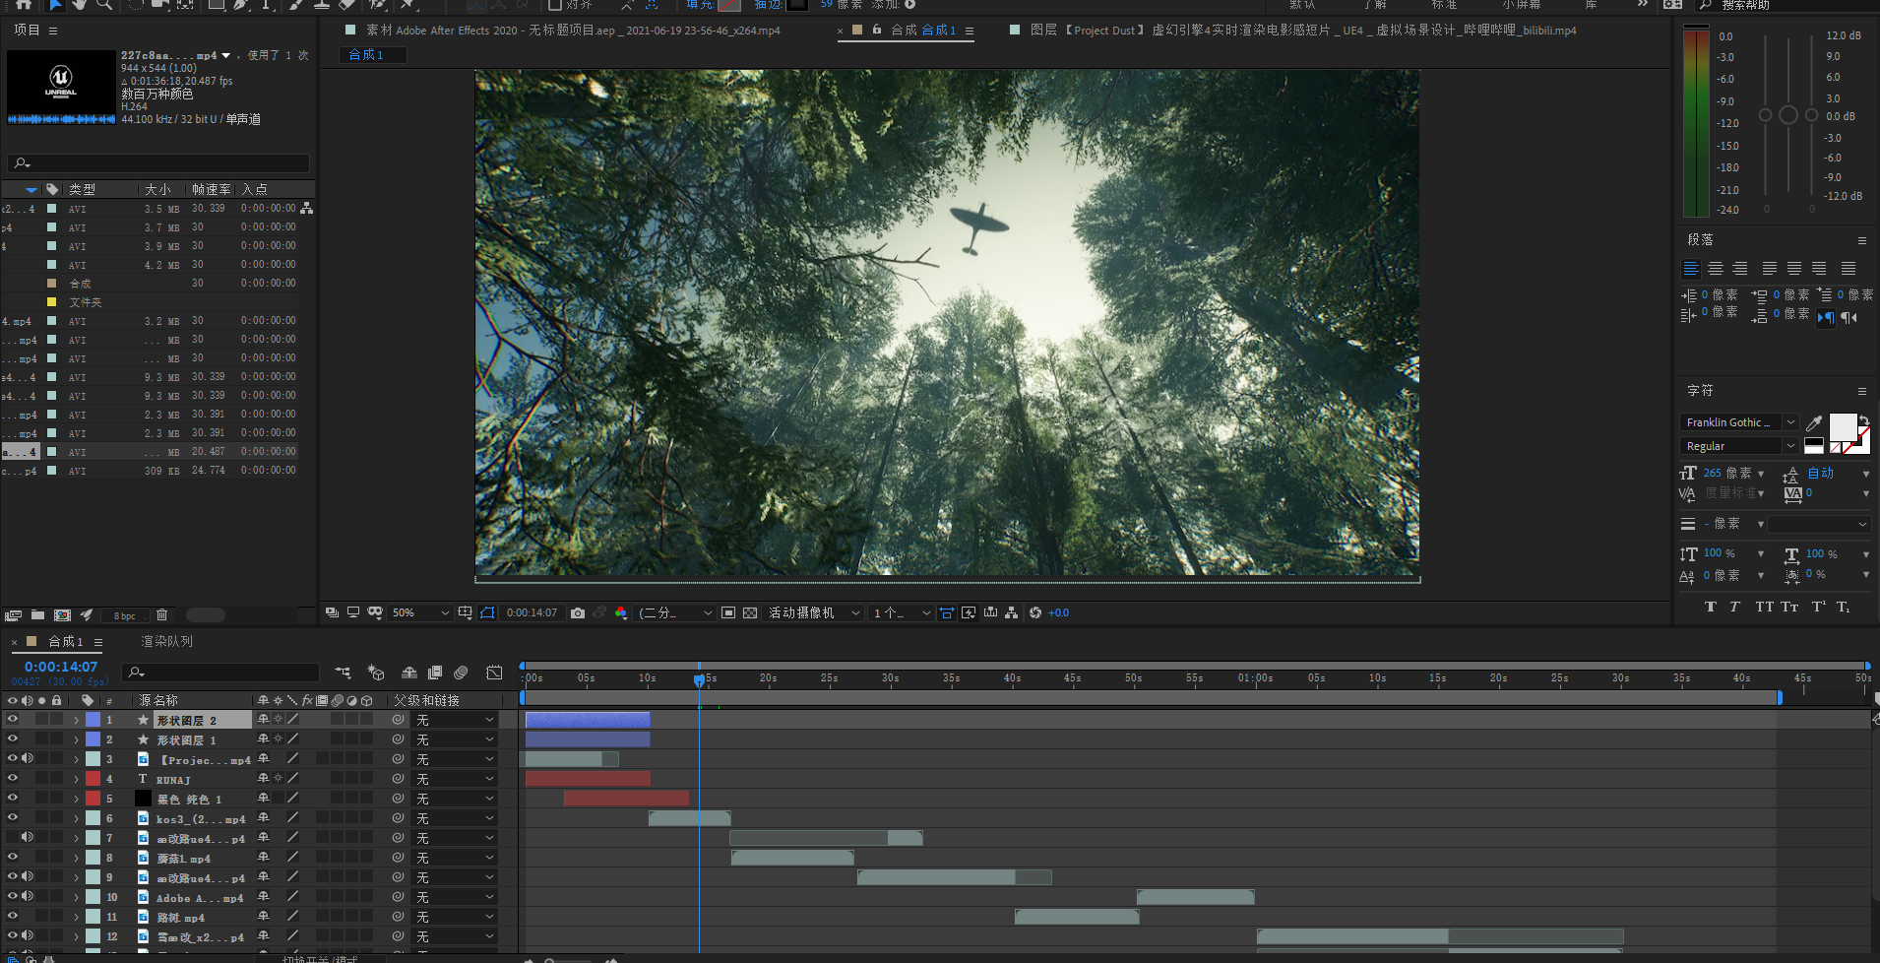Hide layer 2 形状图层 1 with eye icon

[x=13, y=739]
